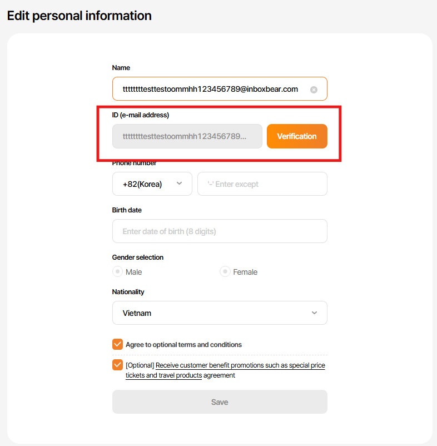Click the "Male" label text
437x446 pixels.
coord(133,272)
